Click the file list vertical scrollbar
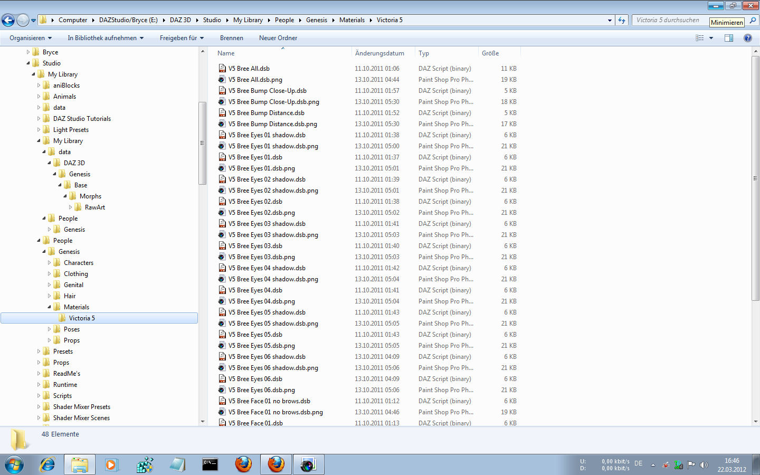This screenshot has height=475, width=760. [755, 178]
